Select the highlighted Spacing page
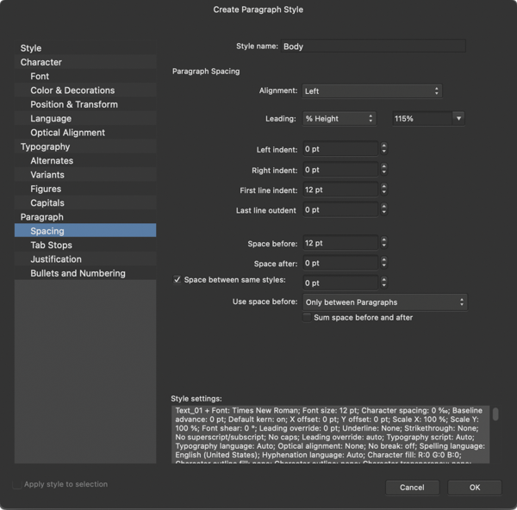 click(x=85, y=231)
